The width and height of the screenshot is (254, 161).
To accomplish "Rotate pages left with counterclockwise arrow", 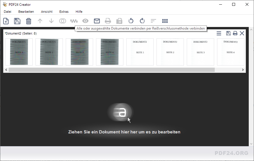I will tap(131, 21).
